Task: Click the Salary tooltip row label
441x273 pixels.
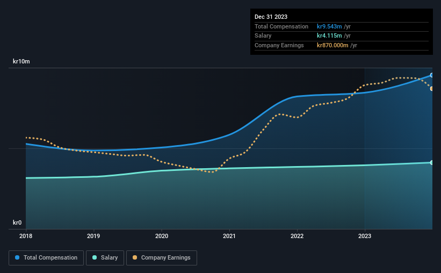Action: tap(263, 36)
